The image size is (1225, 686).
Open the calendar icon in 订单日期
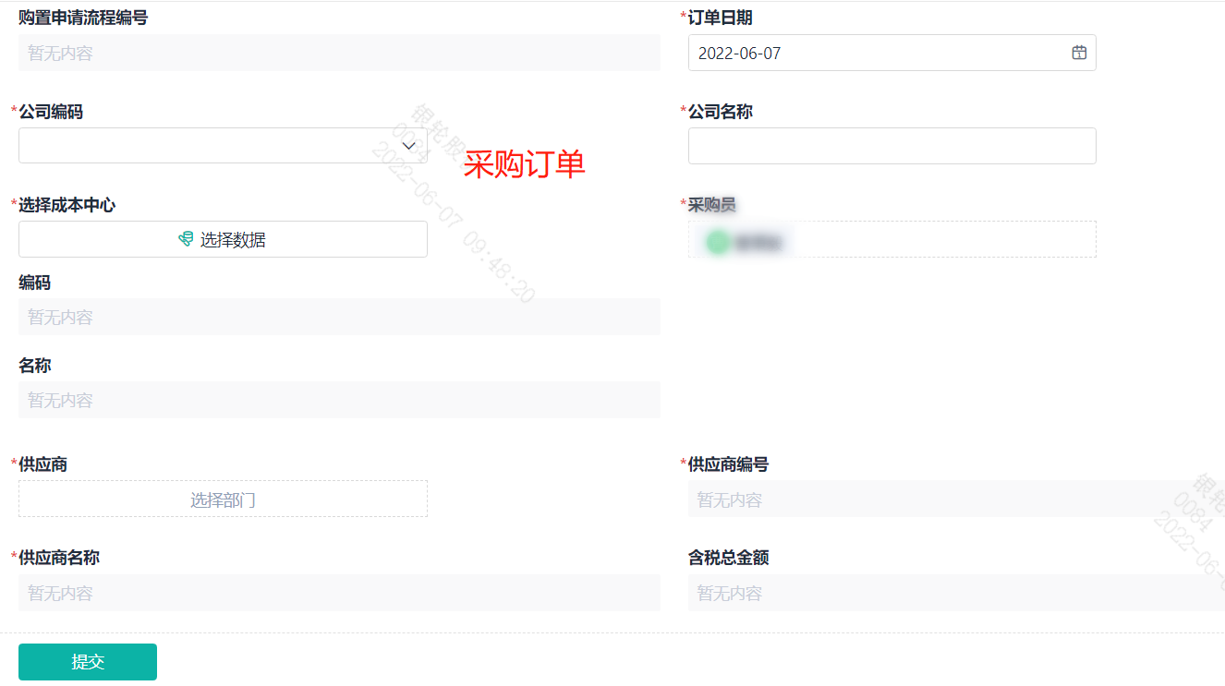click(x=1078, y=53)
